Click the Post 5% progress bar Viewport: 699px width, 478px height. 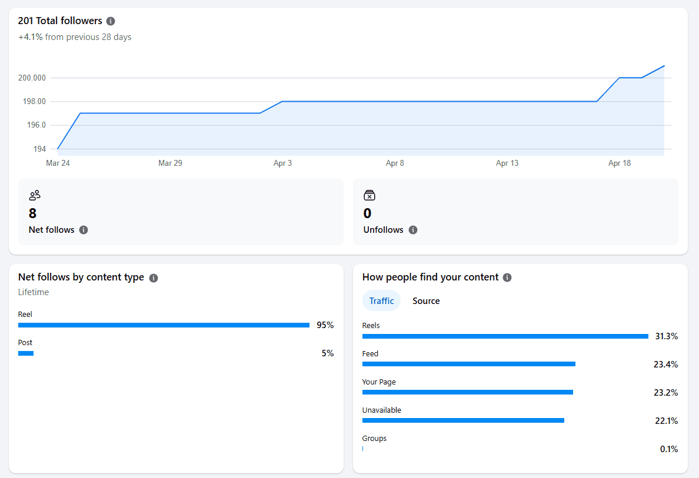tap(26, 353)
